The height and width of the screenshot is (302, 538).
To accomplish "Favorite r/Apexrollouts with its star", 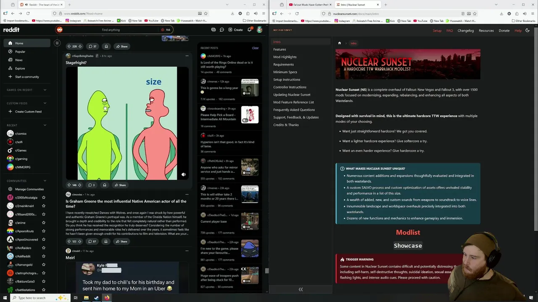I will [43, 231].
